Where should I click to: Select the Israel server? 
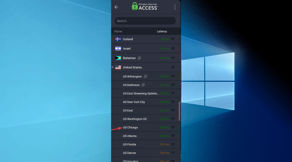point(146,49)
